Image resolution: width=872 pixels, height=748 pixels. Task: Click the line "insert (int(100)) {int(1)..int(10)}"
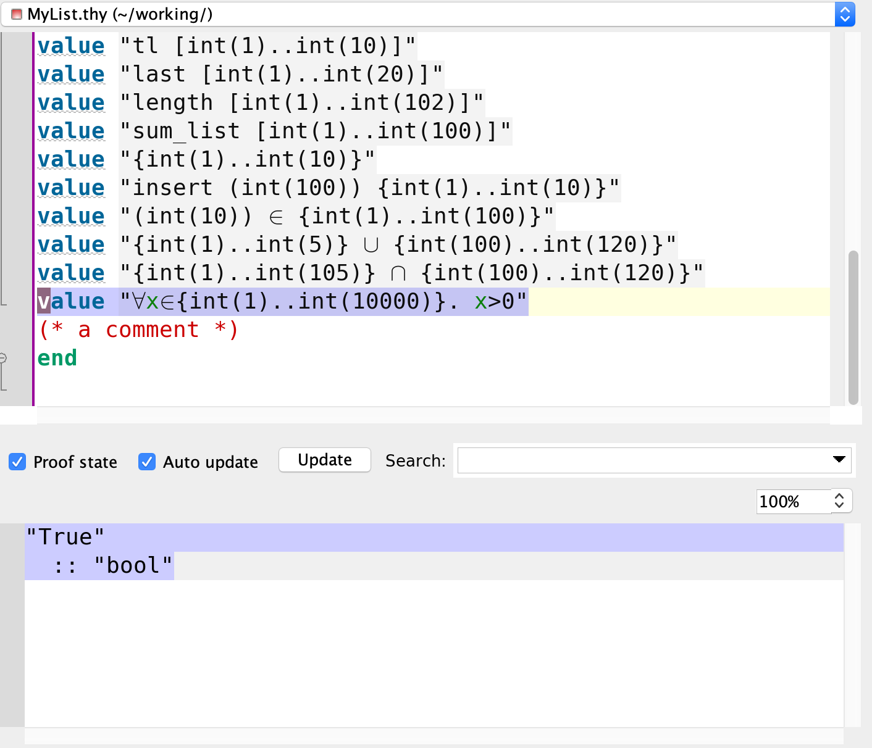[x=329, y=188]
